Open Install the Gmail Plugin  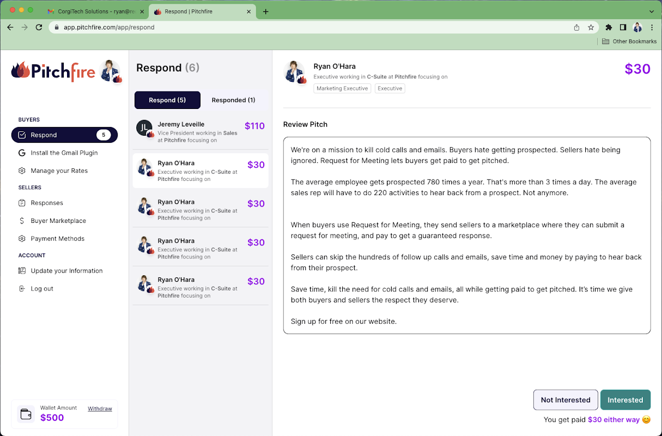(64, 153)
